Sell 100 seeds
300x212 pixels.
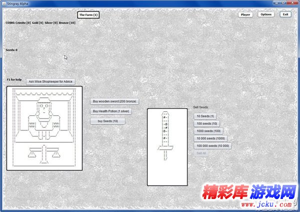[206, 123]
